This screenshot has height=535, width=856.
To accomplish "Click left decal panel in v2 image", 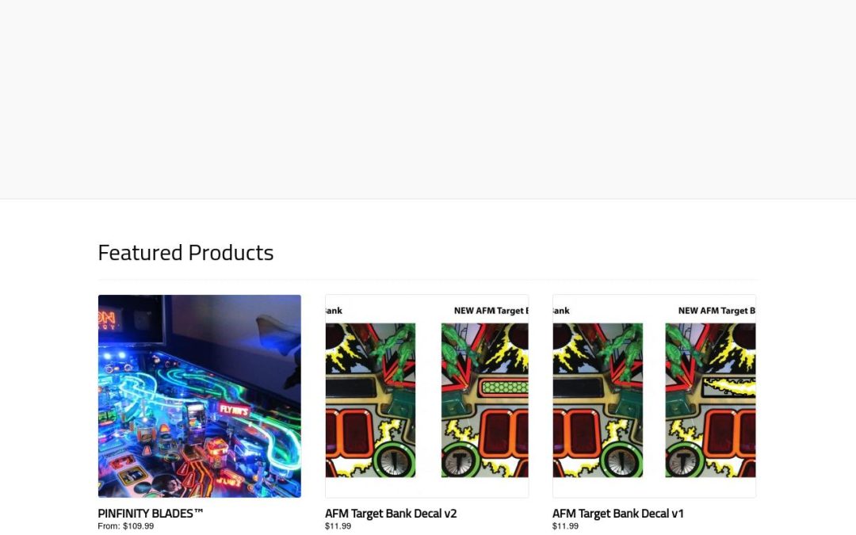I will 370,400.
